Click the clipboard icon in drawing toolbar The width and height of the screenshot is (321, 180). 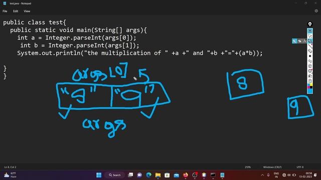[x=310, y=81]
